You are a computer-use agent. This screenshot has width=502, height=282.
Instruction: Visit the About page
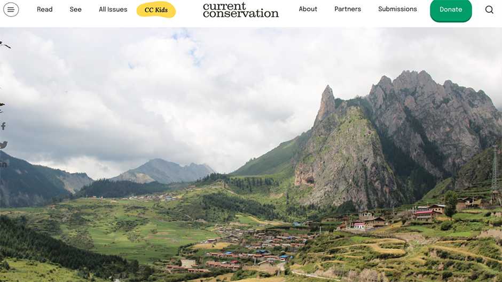(308, 9)
